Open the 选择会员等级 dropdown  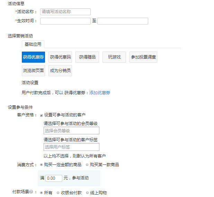[x=71, y=131]
